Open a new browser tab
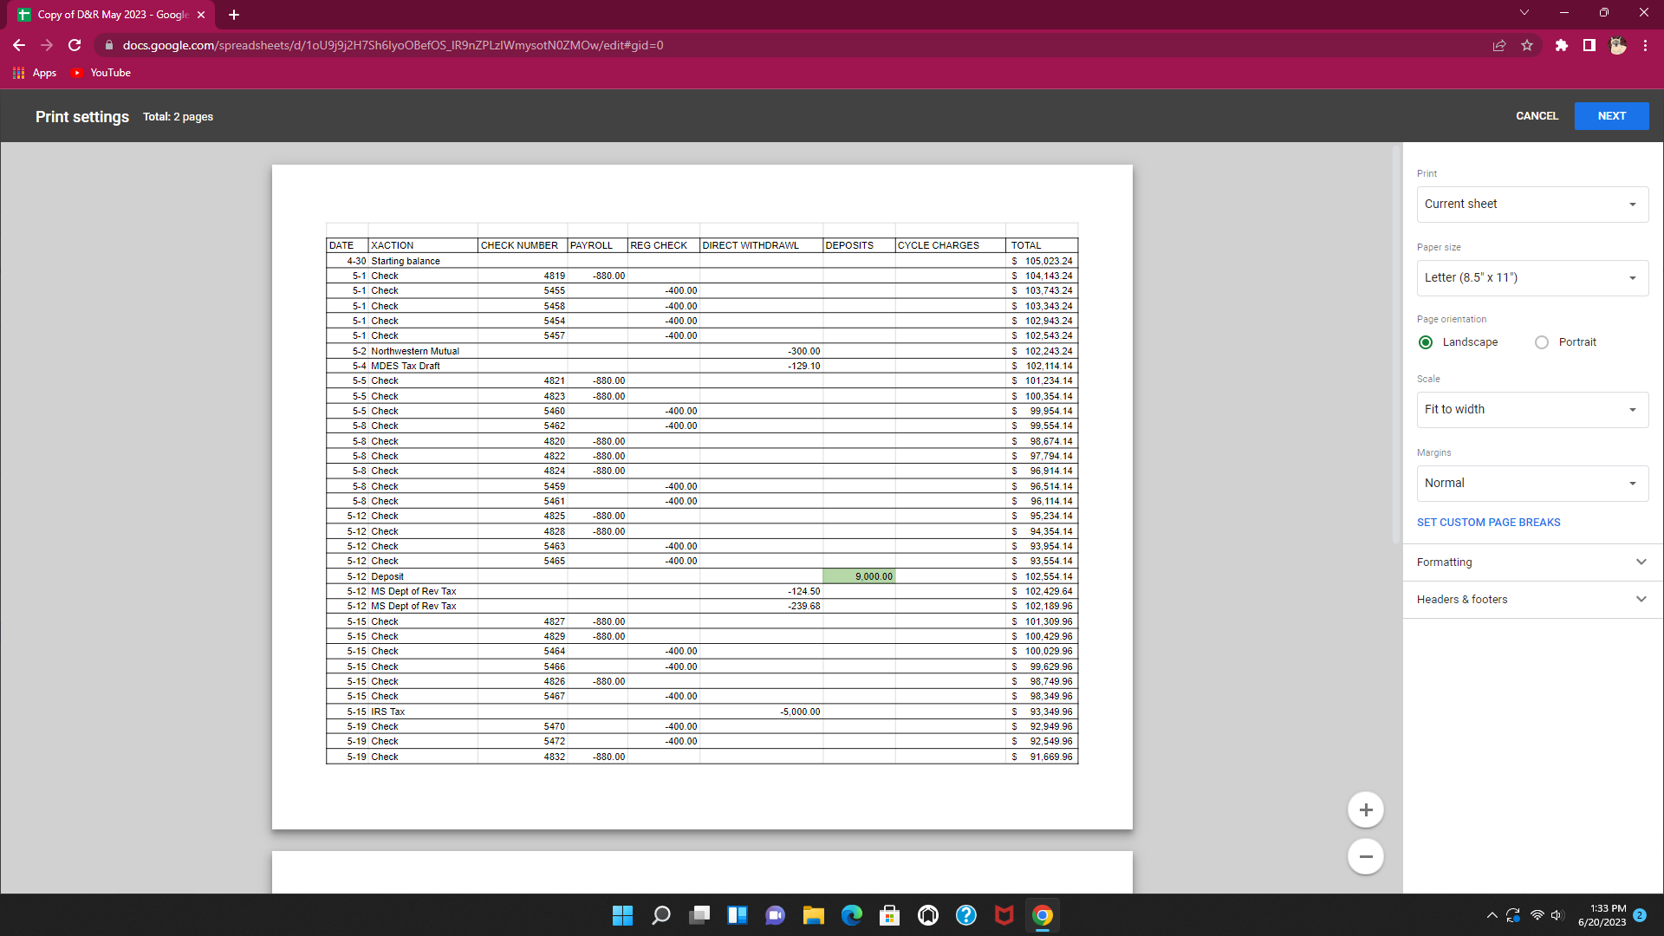1664x936 pixels. pos(234,15)
